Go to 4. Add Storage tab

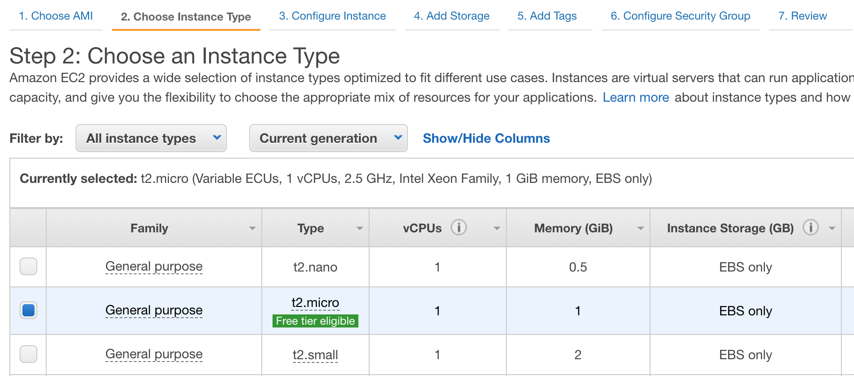[452, 16]
